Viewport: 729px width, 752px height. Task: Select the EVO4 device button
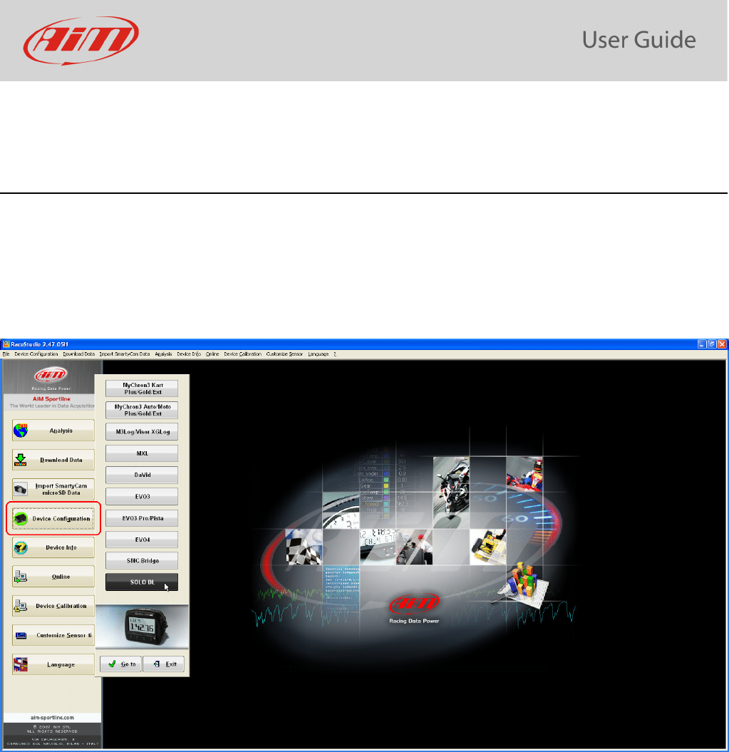(142, 540)
